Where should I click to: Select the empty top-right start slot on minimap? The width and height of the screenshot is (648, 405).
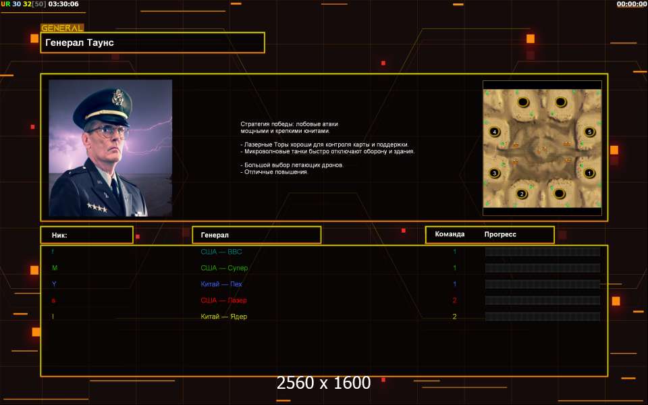click(560, 102)
